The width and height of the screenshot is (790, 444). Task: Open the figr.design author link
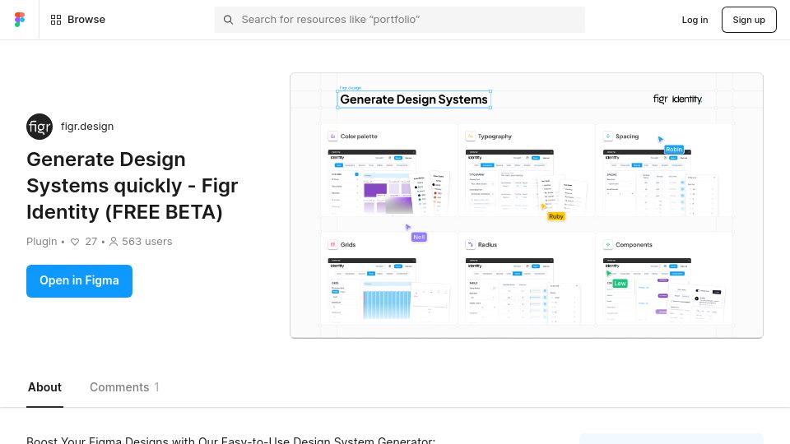pyautogui.click(x=87, y=127)
